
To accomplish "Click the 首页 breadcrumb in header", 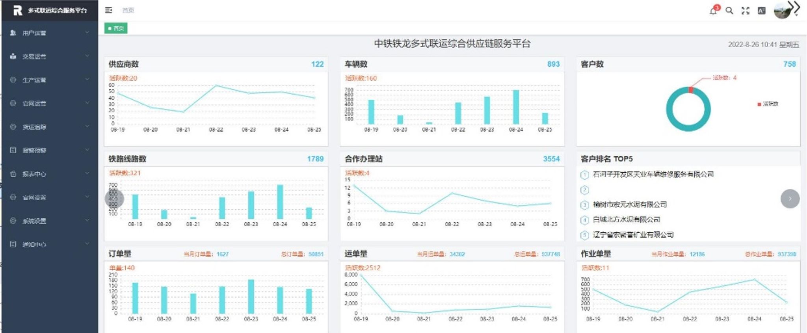I will [128, 10].
